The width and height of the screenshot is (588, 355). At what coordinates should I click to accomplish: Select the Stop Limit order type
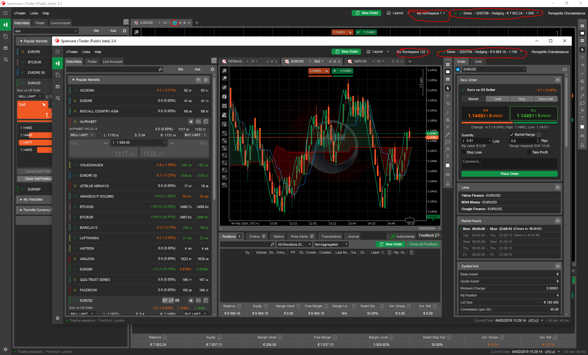546,99
